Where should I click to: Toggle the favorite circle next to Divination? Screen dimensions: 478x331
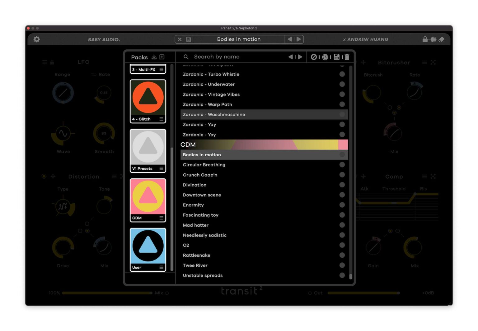pyautogui.click(x=342, y=185)
